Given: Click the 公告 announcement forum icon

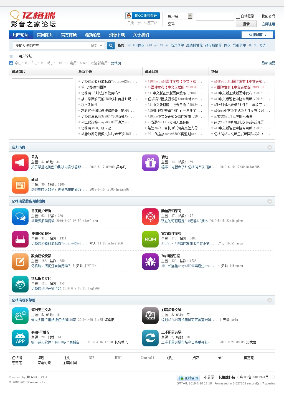Looking at the screenshot, I should (20, 163).
